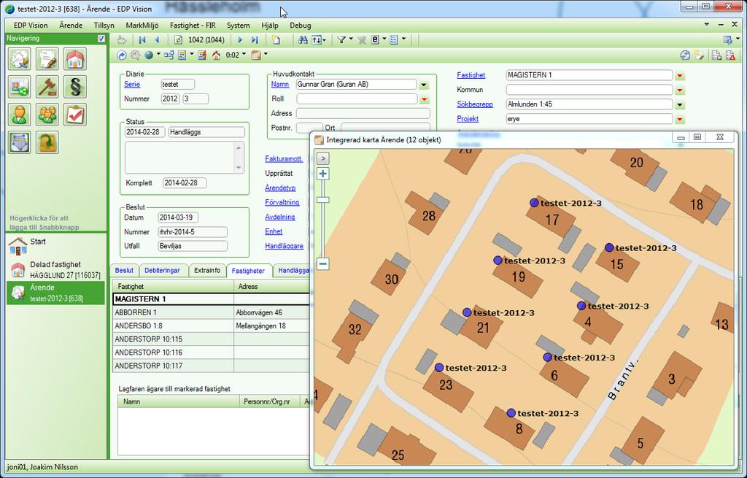Go to the previous record

157,40
